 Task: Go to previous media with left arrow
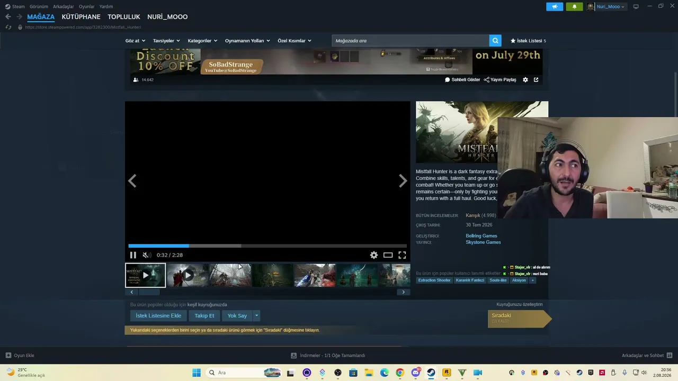click(132, 181)
